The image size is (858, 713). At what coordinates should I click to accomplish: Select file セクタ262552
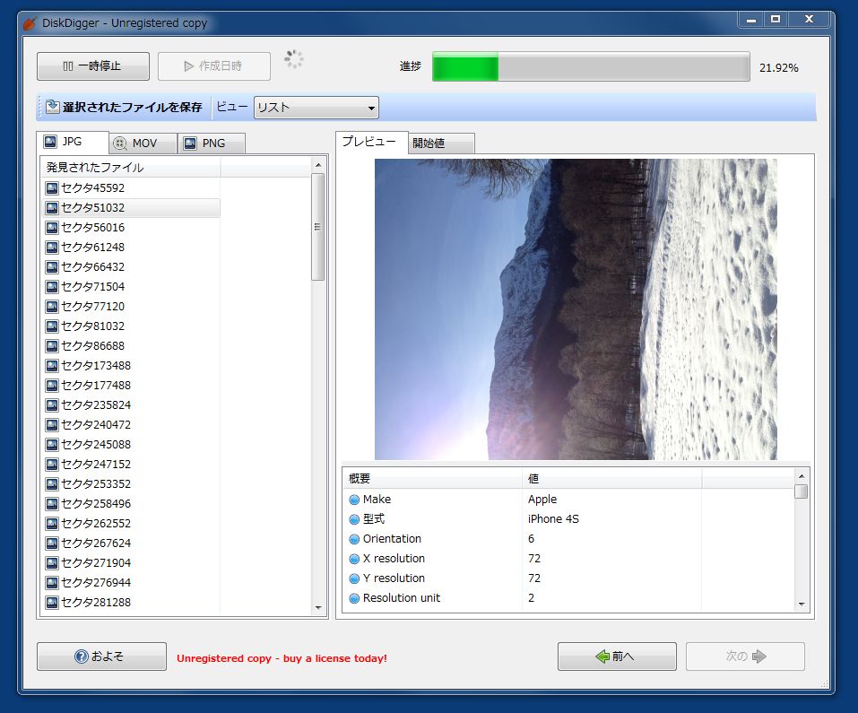131,524
